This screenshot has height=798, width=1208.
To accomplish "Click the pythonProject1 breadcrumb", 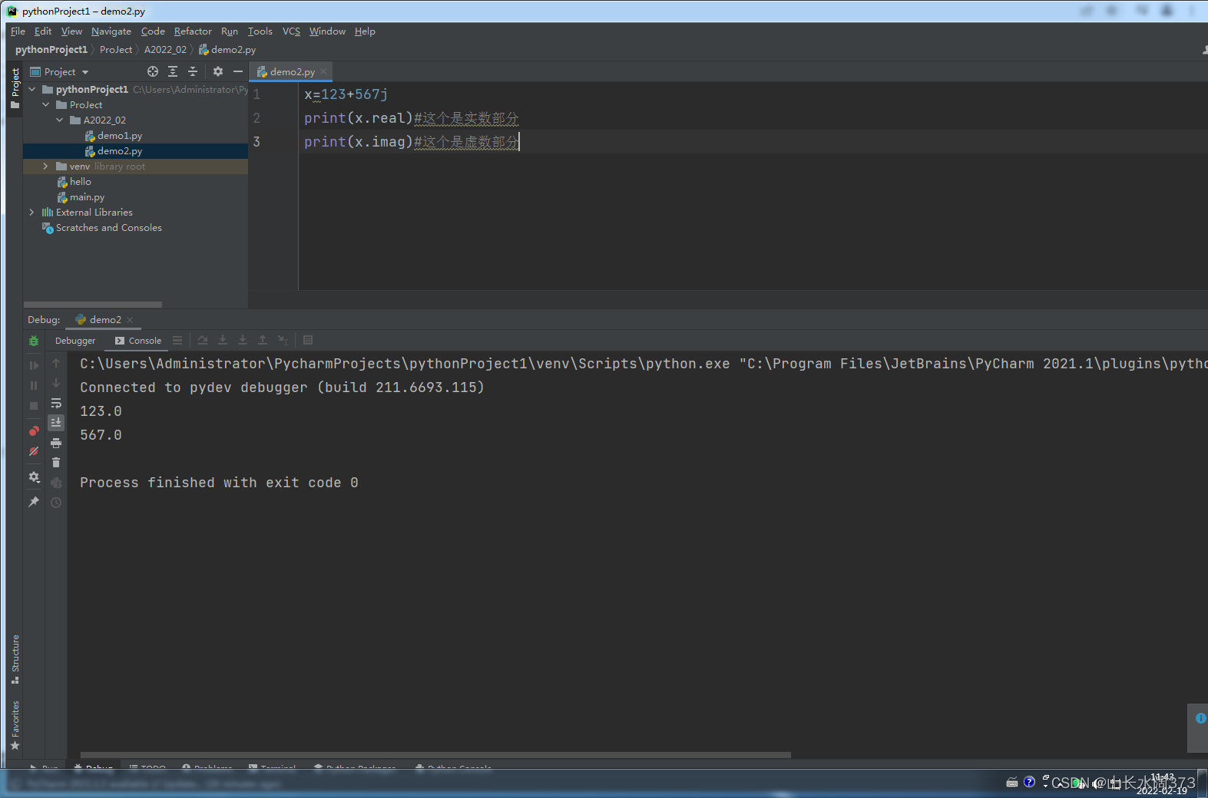I will (51, 50).
